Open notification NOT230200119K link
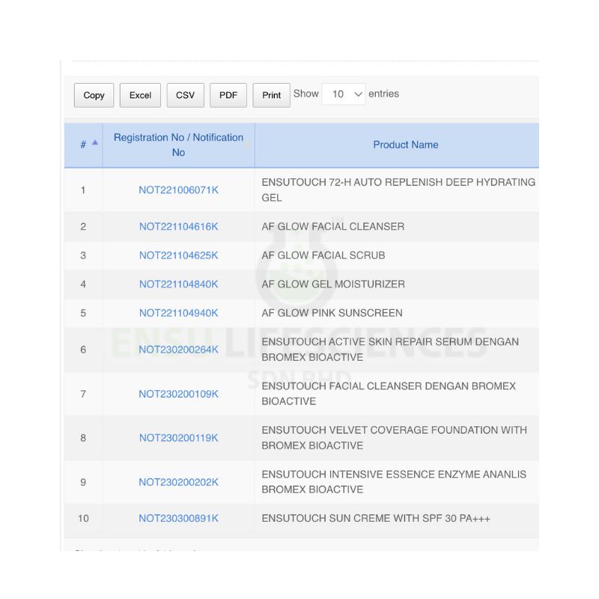This screenshot has width=599, height=599. [178, 438]
